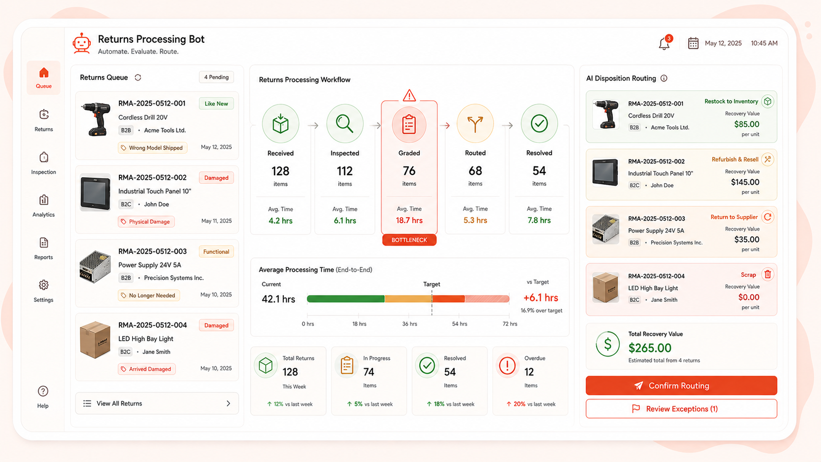Click the 4 Pending badge
The height and width of the screenshot is (462, 821).
point(217,78)
